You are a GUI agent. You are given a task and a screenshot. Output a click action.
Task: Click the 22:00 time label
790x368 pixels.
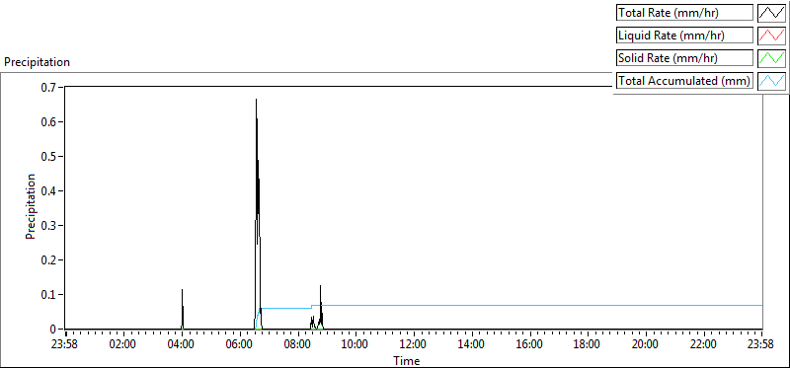click(703, 345)
